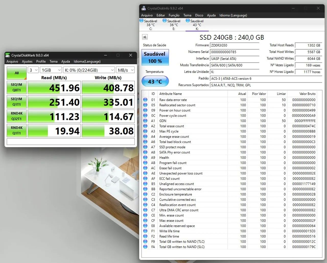Open the test count dropdown showing 3
Image resolution: width=327 pixels, height=263 pixels.
[33, 70]
